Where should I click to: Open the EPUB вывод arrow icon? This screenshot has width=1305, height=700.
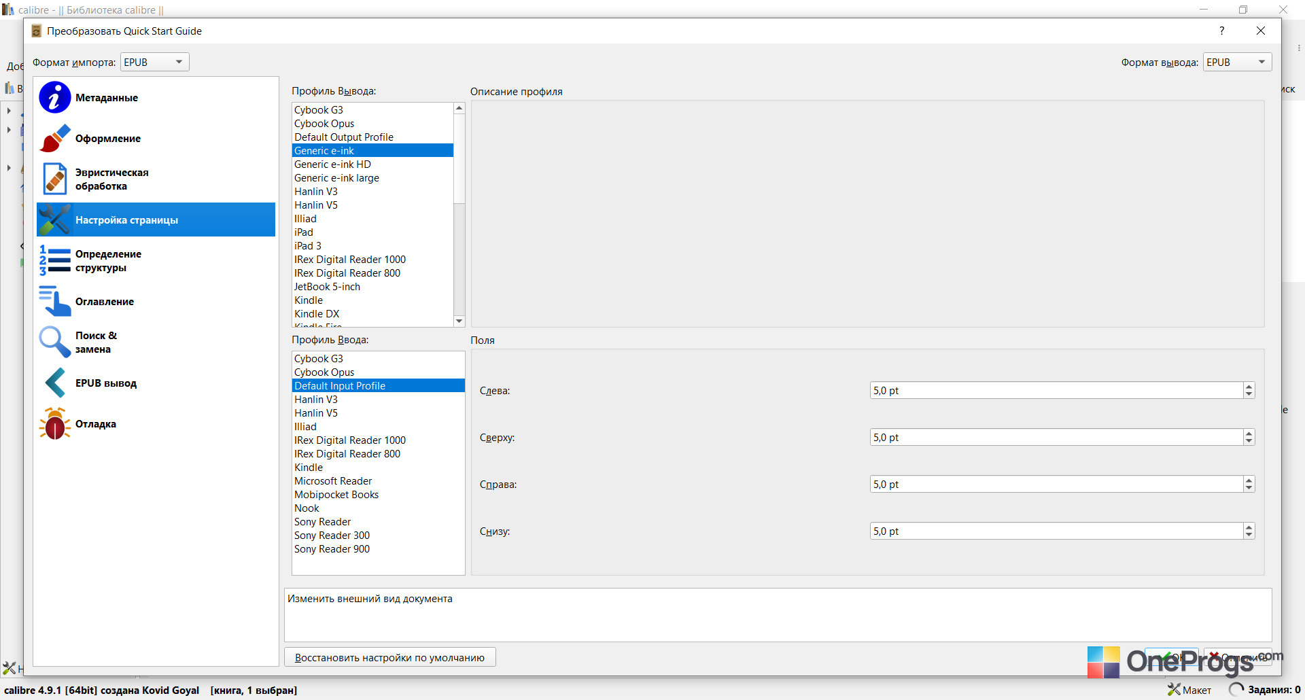[55, 383]
